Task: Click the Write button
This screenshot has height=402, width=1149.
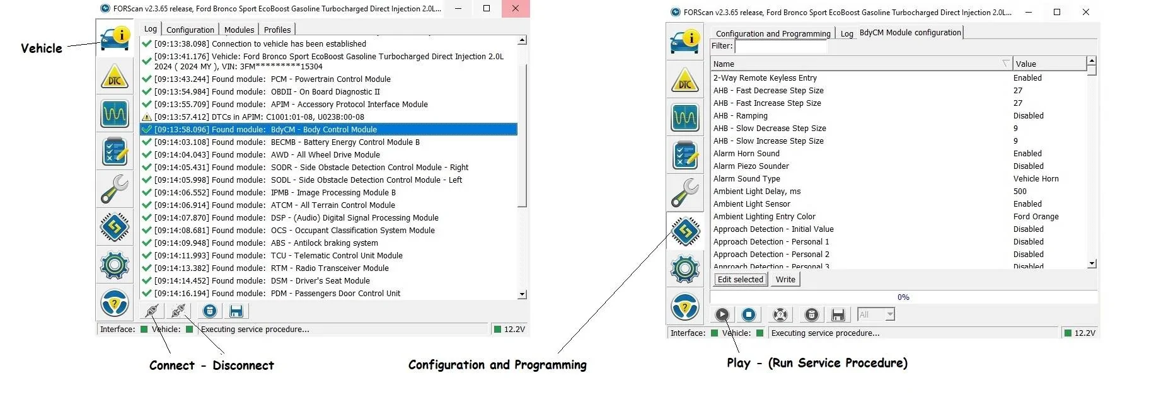Action: (785, 280)
